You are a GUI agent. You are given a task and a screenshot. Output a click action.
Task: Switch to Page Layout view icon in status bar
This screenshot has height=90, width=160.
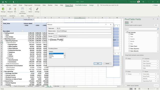point(135,89)
